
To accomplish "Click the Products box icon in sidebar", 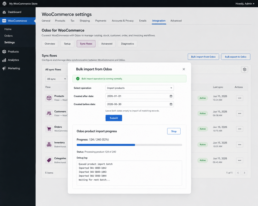I will tap(4, 51).
